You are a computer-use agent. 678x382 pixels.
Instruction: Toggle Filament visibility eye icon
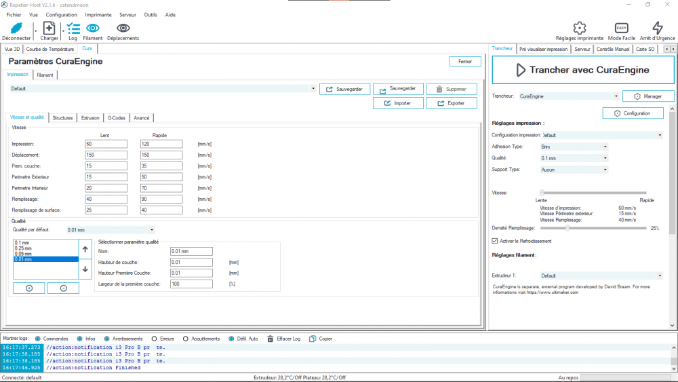tap(92, 28)
